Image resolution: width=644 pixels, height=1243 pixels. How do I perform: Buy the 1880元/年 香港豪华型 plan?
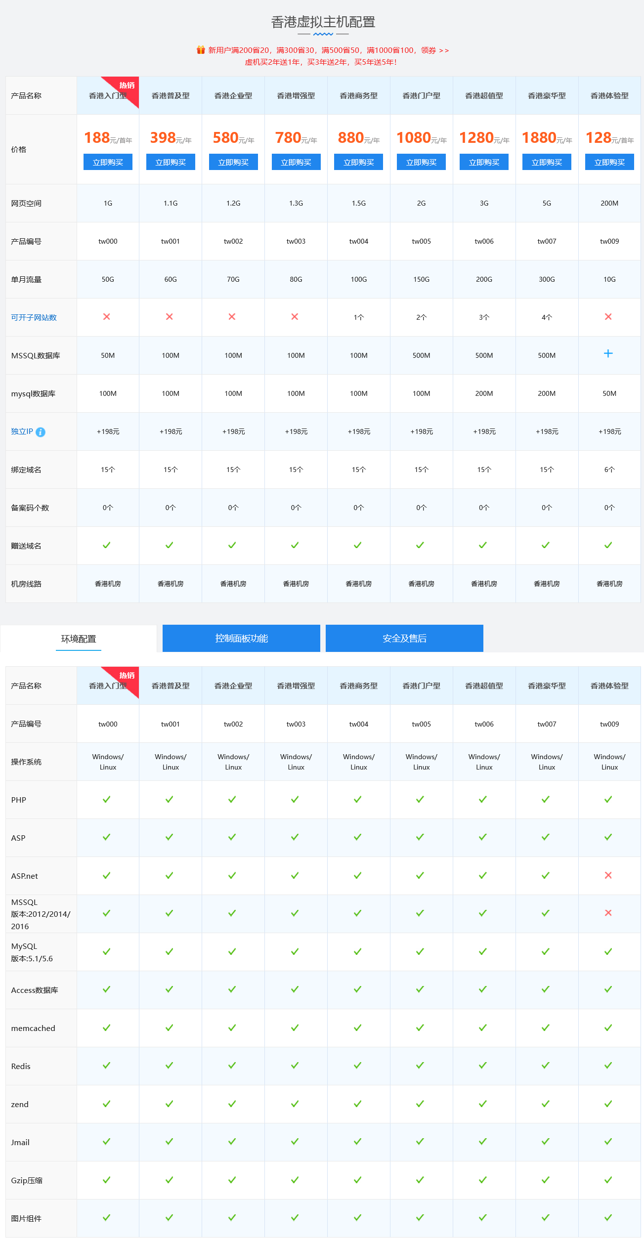tap(547, 162)
